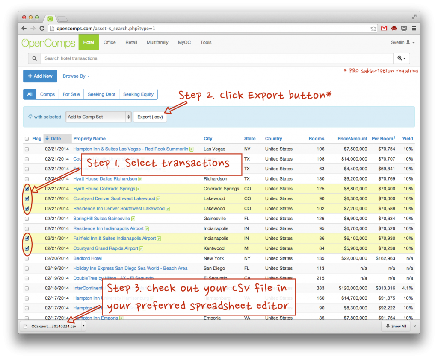Switch to the Seeking Equity tab

tap(138, 94)
